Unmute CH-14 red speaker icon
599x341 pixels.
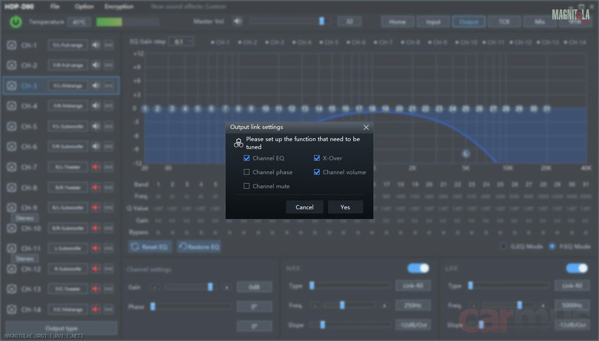click(96, 309)
